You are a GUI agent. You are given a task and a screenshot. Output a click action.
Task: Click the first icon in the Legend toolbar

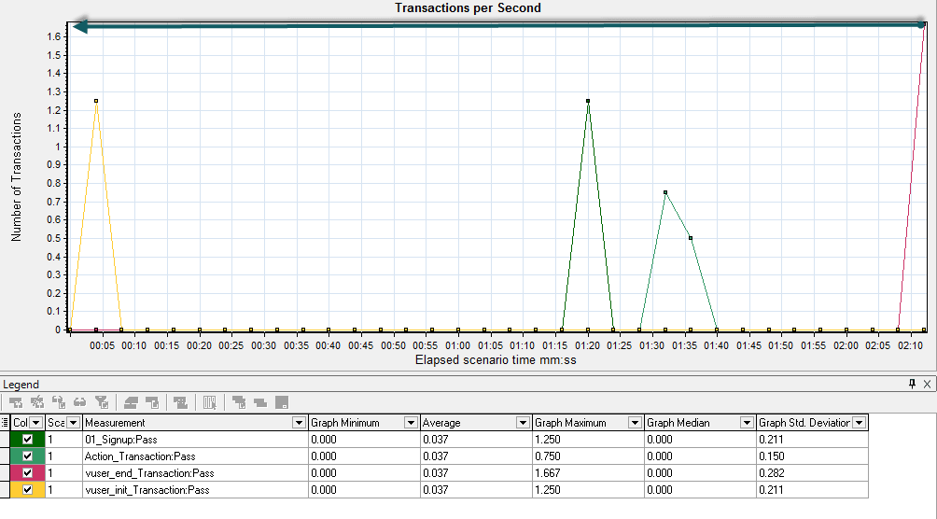(x=16, y=402)
